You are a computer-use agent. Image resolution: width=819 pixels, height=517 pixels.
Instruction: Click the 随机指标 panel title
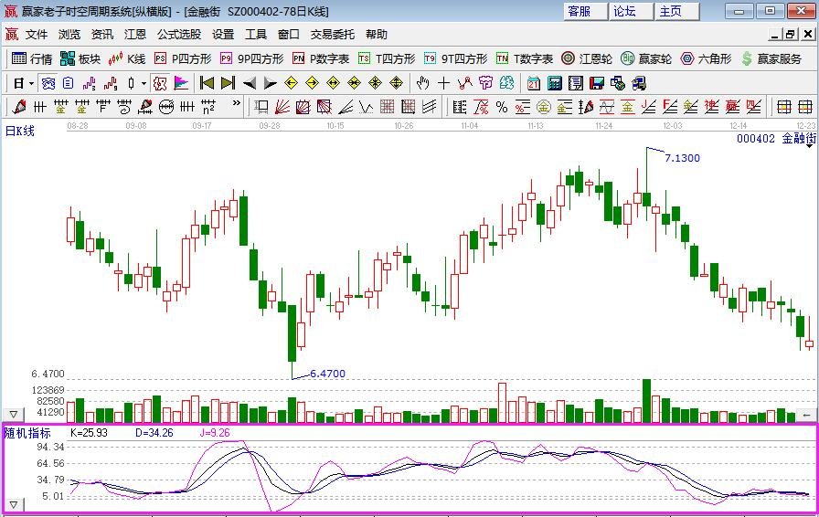click(x=27, y=433)
